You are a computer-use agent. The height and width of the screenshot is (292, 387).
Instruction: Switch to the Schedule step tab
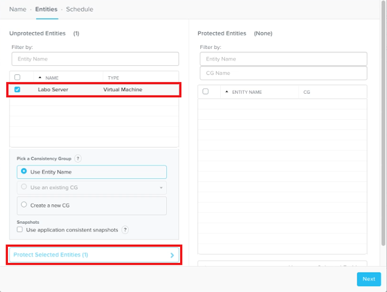pos(79,9)
